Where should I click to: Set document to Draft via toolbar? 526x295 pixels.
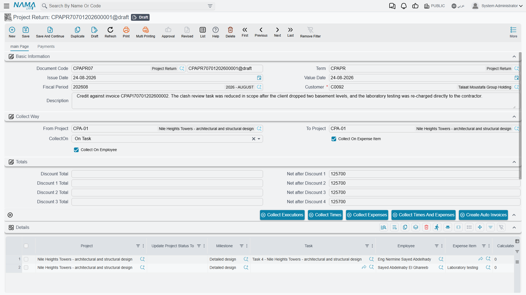[x=95, y=32]
